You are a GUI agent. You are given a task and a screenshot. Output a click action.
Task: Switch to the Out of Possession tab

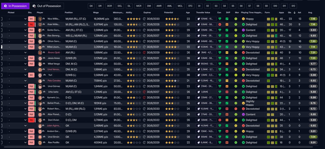(x=47, y=6)
